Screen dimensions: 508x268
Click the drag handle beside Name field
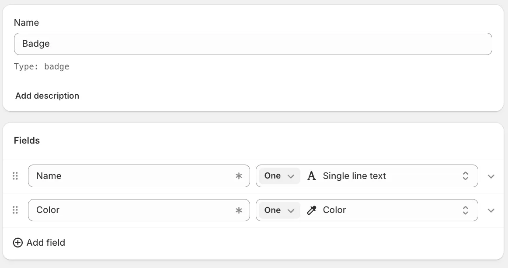pyautogui.click(x=15, y=176)
